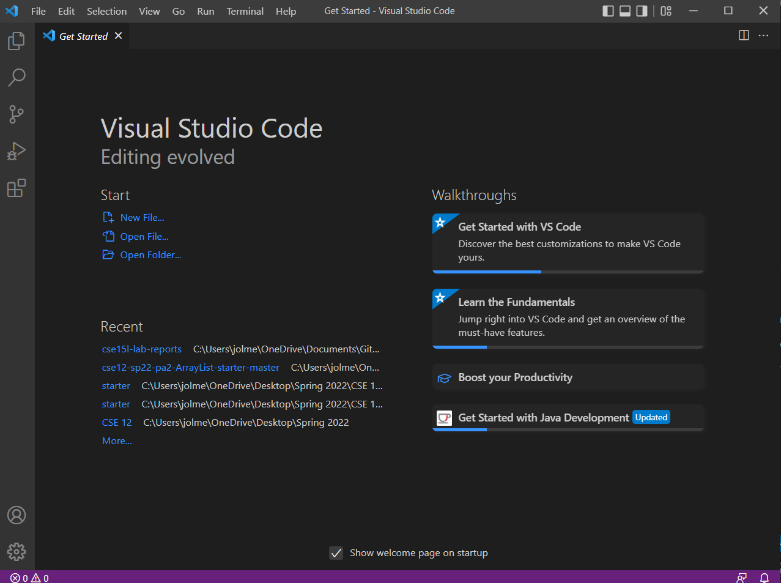Close the Get Started tab
Viewport: 781px width, 583px height.
119,36
